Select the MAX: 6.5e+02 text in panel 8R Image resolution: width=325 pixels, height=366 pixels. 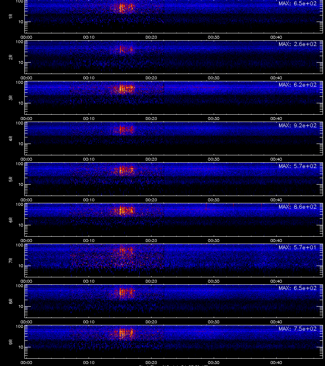[x=297, y=288]
